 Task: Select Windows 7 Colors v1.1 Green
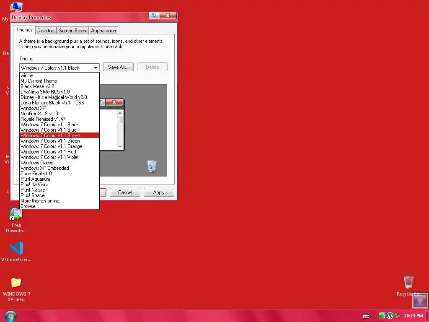[59, 141]
